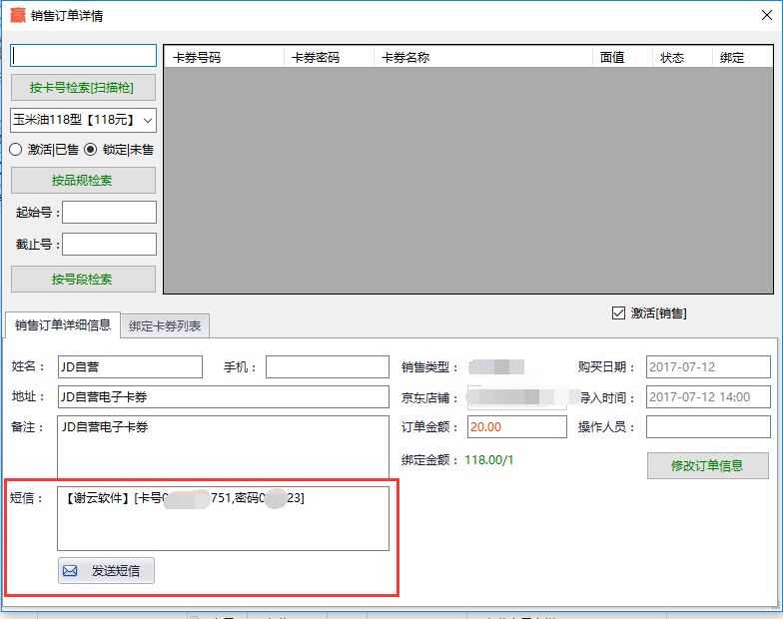Toggle the 激活[销售] checkbox

618,313
